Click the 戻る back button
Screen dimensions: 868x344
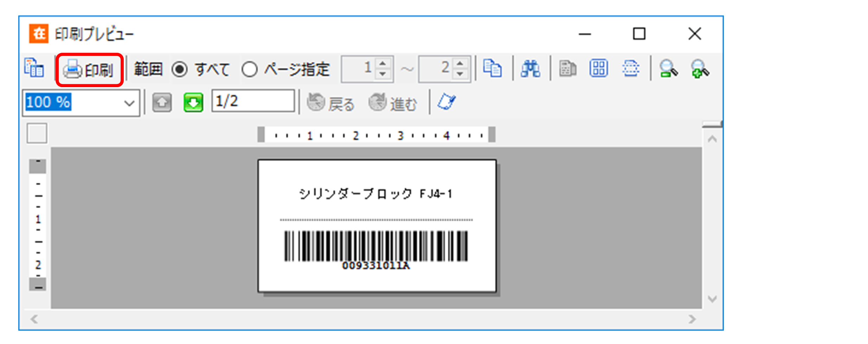point(331,103)
